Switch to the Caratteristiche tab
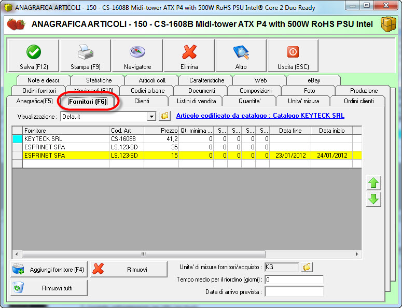 (x=206, y=80)
